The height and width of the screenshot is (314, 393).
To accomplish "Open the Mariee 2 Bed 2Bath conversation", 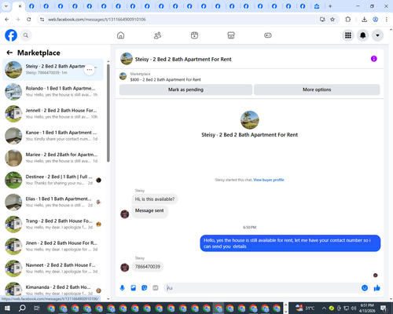I will [53, 158].
